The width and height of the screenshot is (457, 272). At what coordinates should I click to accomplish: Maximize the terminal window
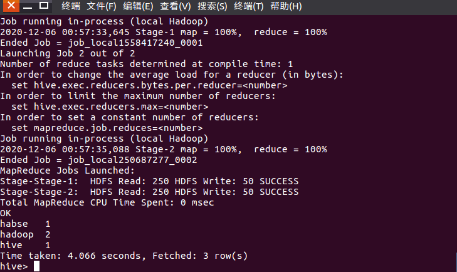point(44,6)
